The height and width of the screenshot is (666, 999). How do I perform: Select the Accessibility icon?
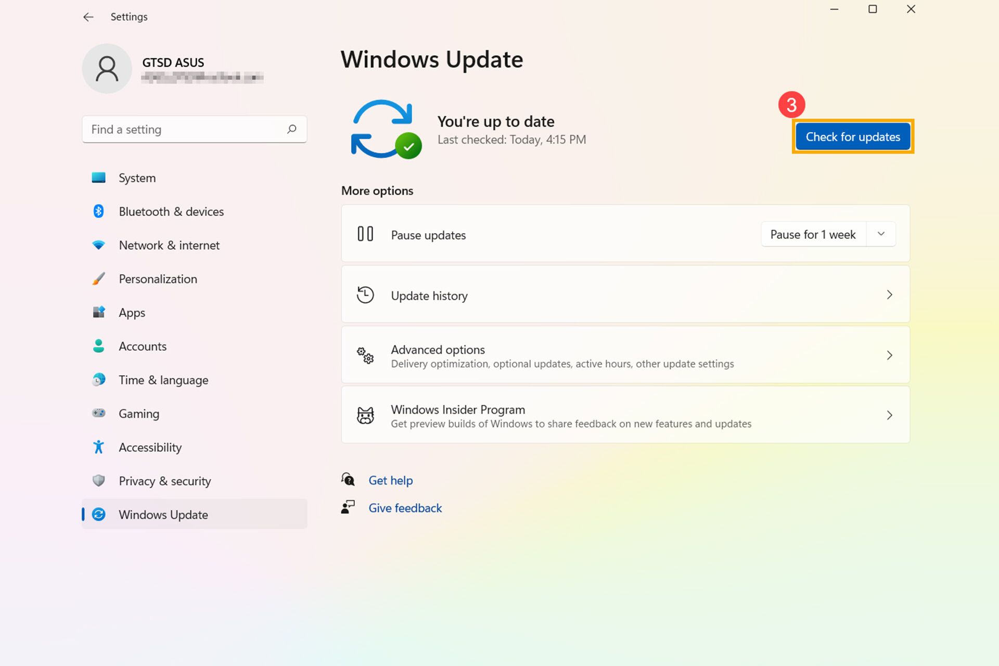99,447
